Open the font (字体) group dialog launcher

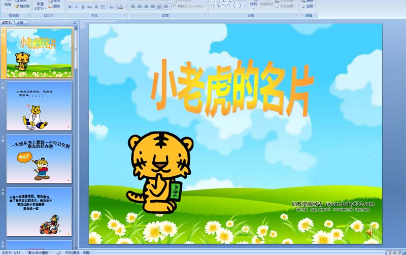coord(126,16)
